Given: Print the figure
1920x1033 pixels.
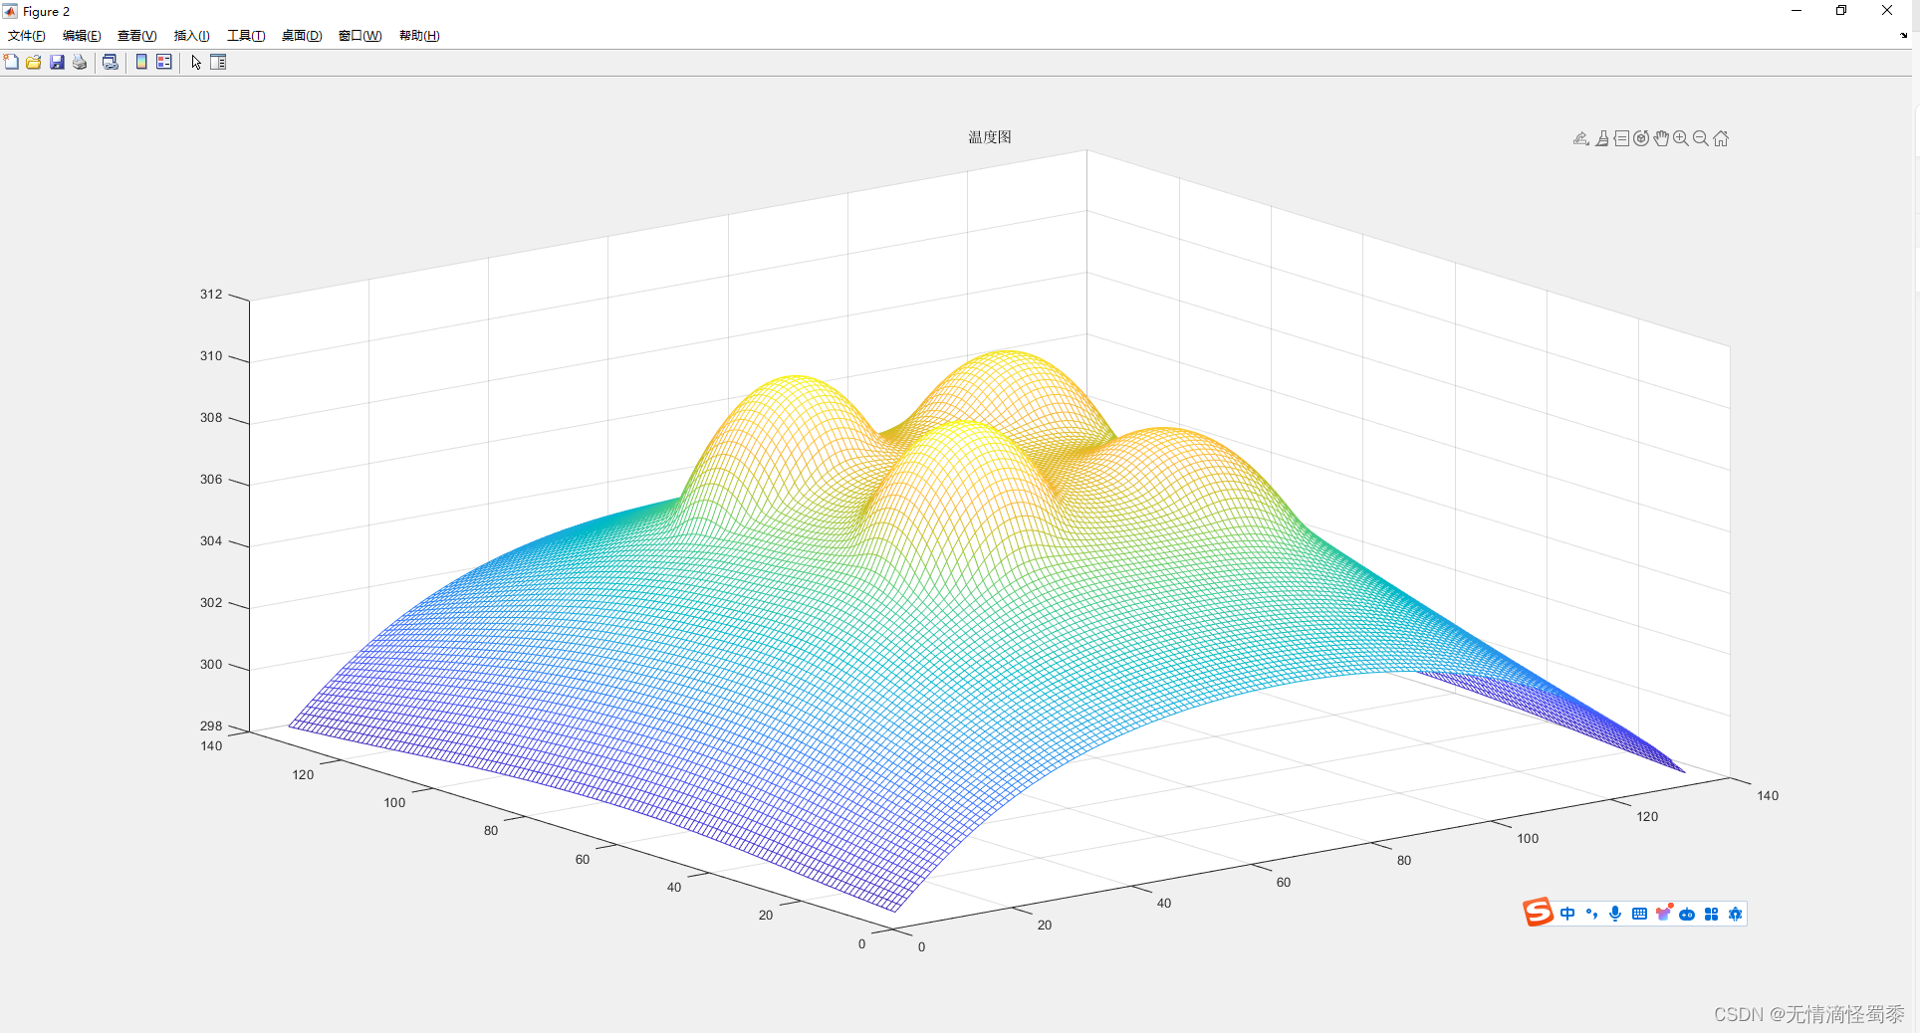Looking at the screenshot, I should 79,62.
